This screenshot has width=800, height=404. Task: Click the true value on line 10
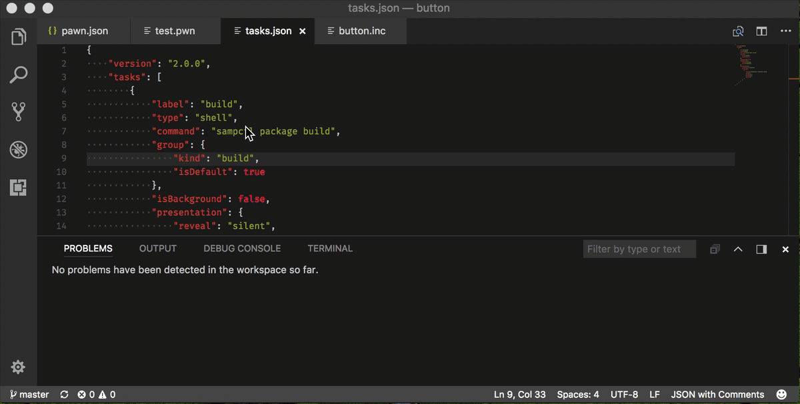point(255,172)
